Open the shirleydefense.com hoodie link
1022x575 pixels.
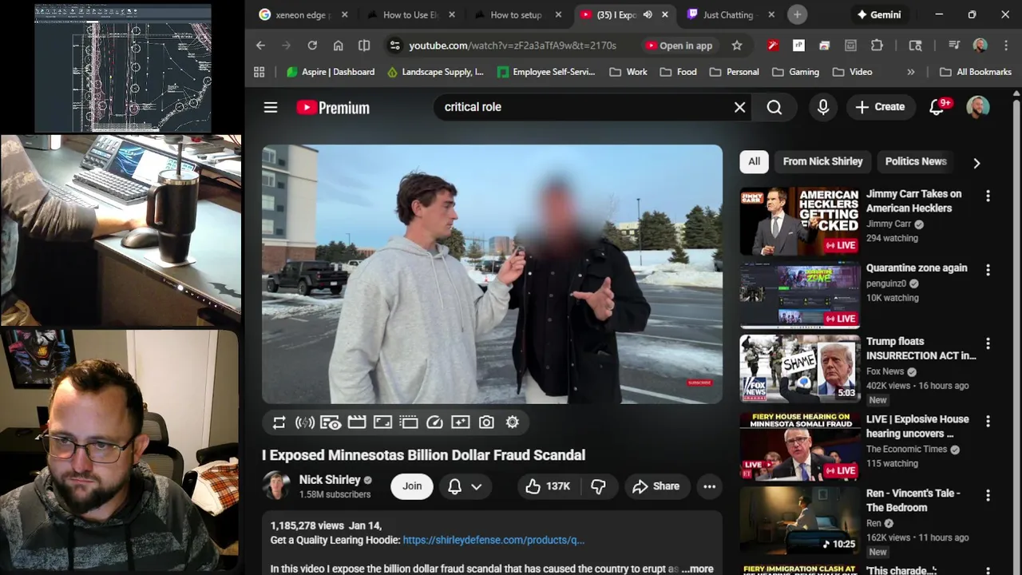pyautogui.click(x=493, y=540)
